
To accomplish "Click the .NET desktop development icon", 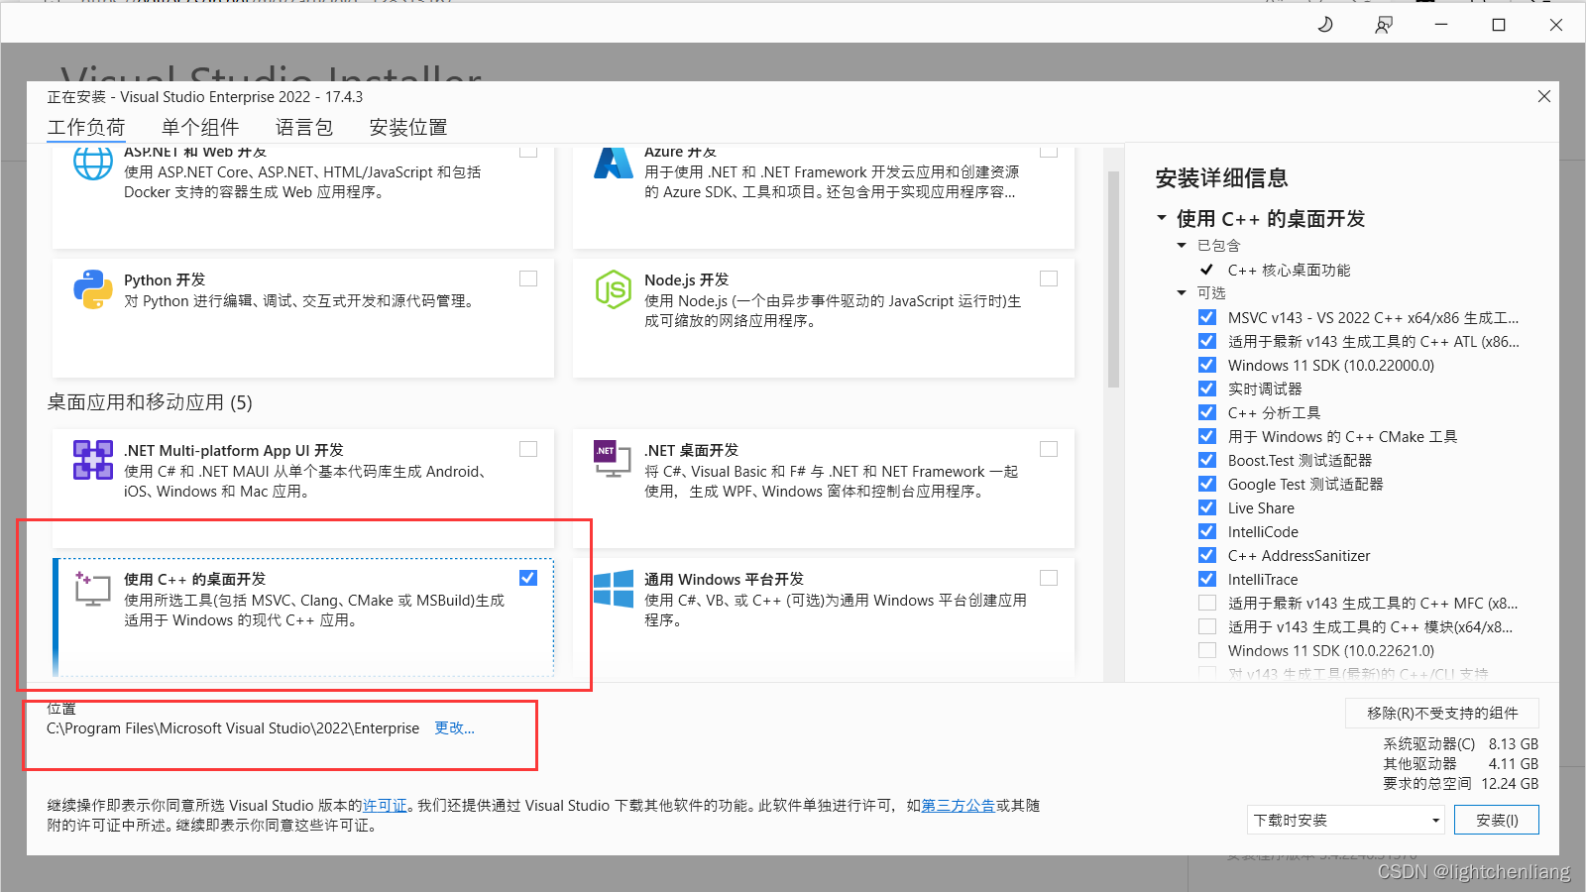I will (612, 458).
